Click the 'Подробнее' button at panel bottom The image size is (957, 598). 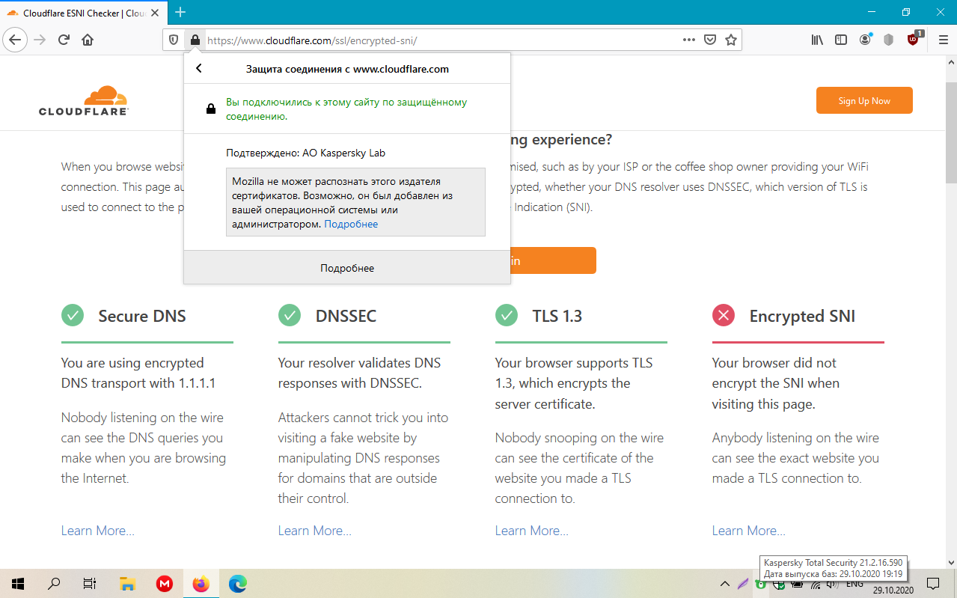click(347, 268)
